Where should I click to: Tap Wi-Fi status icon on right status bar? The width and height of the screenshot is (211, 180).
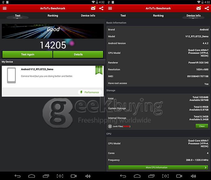[199, 2]
